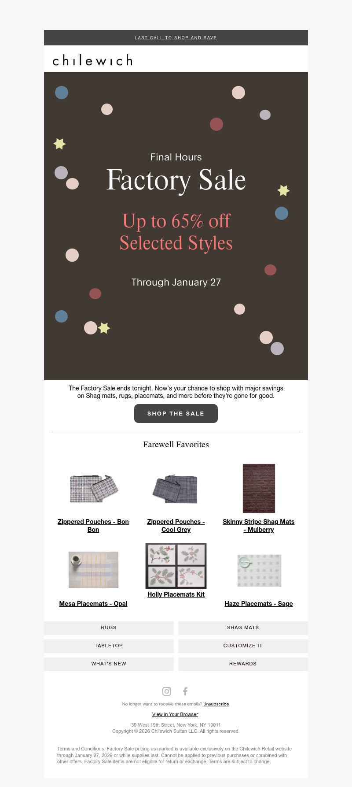
Task: Open Chilewich's Facebook page
Action: click(185, 691)
